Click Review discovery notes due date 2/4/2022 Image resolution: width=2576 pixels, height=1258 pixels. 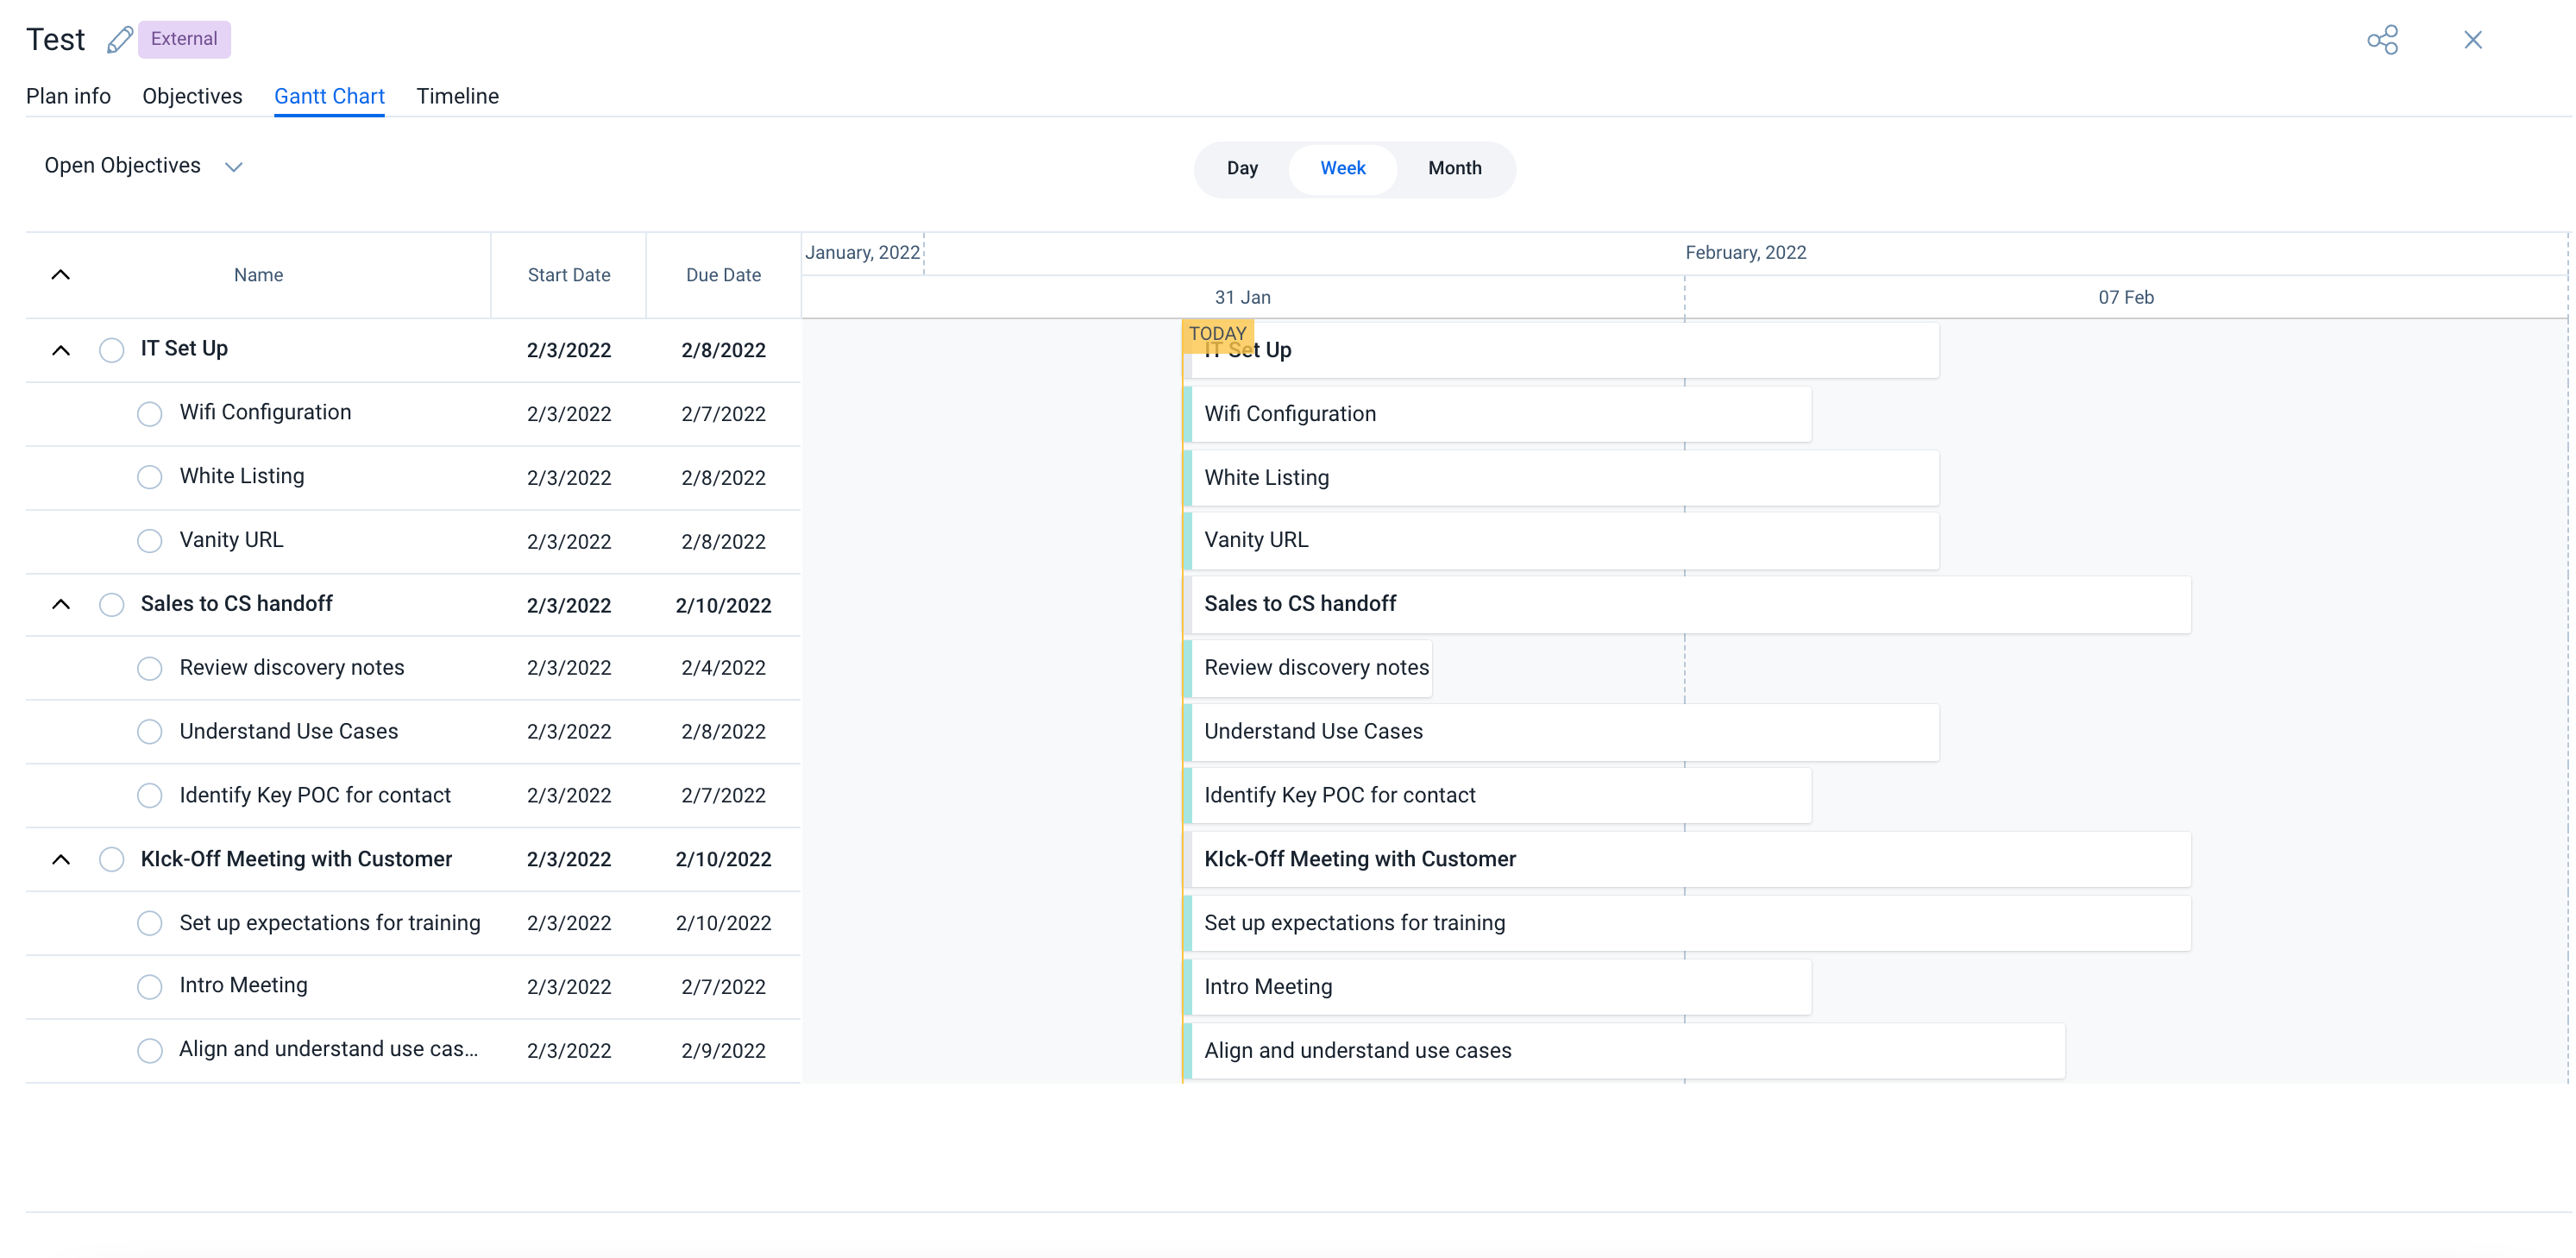click(x=723, y=668)
